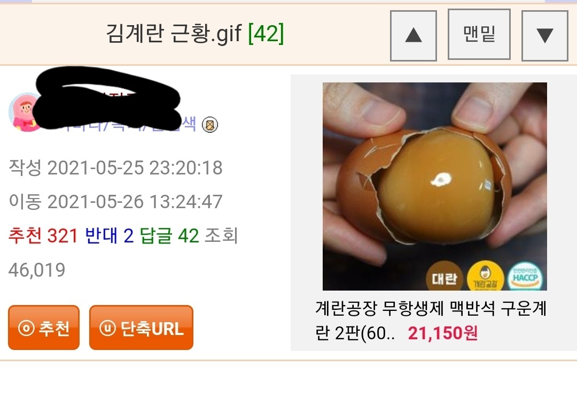Click the orange 추천 recommend button
Screen dimensions: 577x396
click(x=44, y=328)
